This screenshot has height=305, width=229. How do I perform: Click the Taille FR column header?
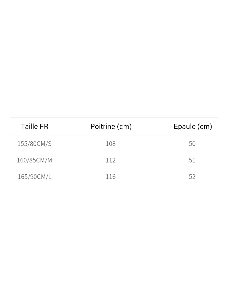point(35,127)
